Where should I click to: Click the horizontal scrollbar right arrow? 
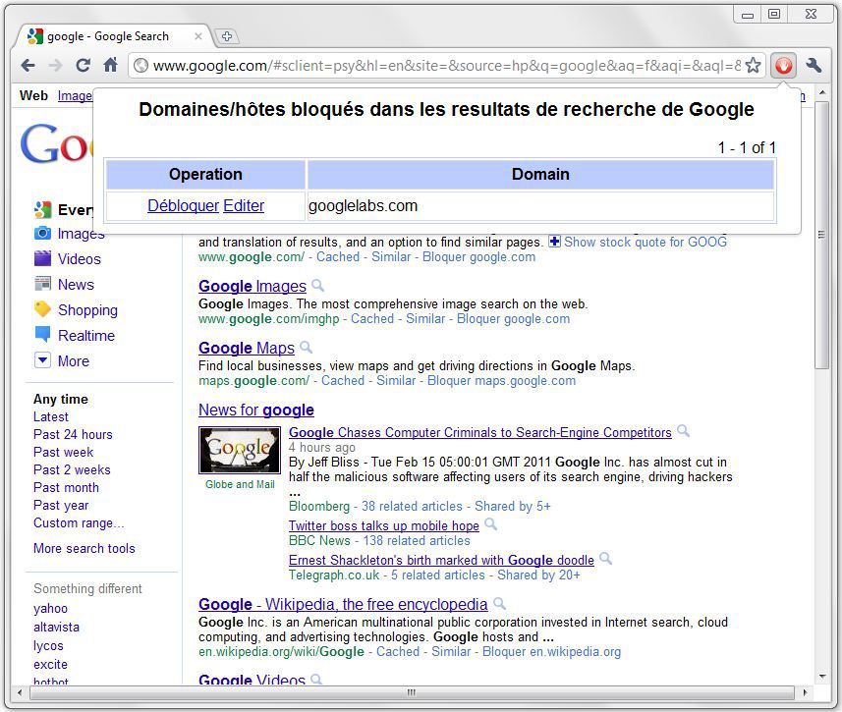[x=805, y=692]
